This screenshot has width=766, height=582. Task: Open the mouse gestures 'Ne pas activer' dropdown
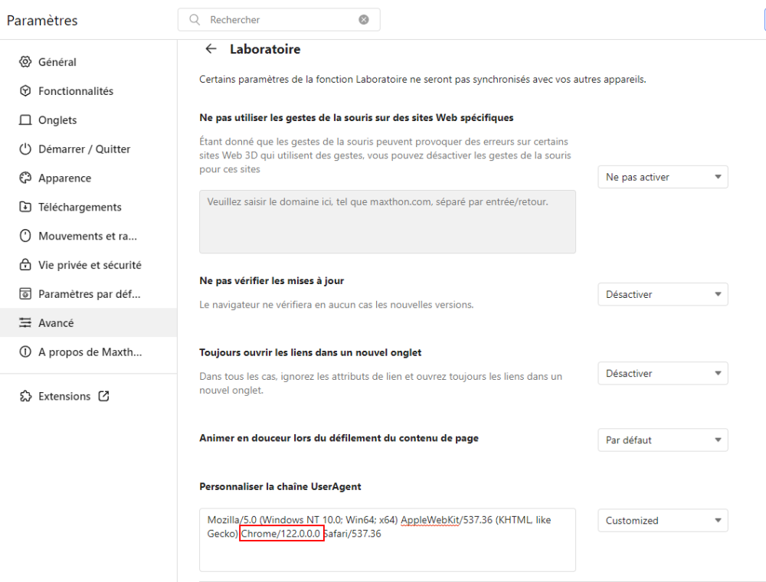point(663,177)
